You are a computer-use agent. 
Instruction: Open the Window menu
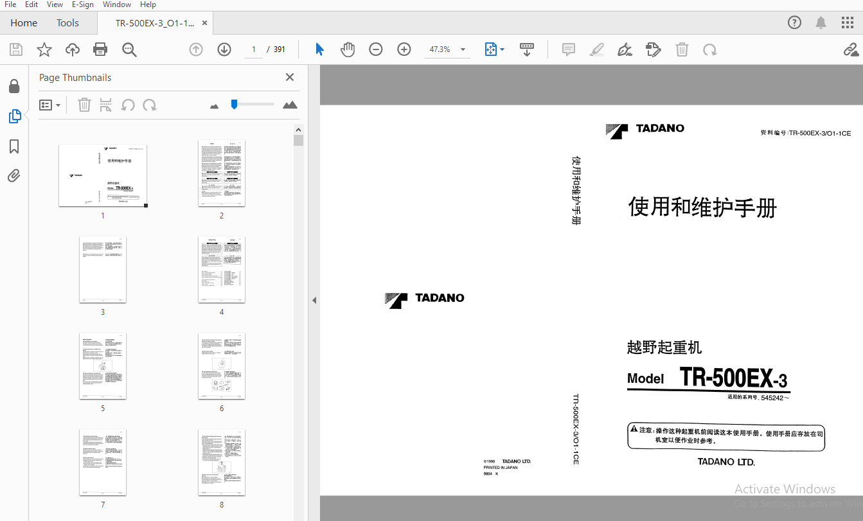(x=117, y=4)
